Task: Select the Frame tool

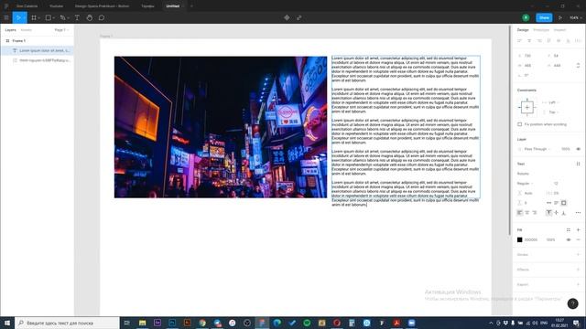Action: tap(34, 17)
